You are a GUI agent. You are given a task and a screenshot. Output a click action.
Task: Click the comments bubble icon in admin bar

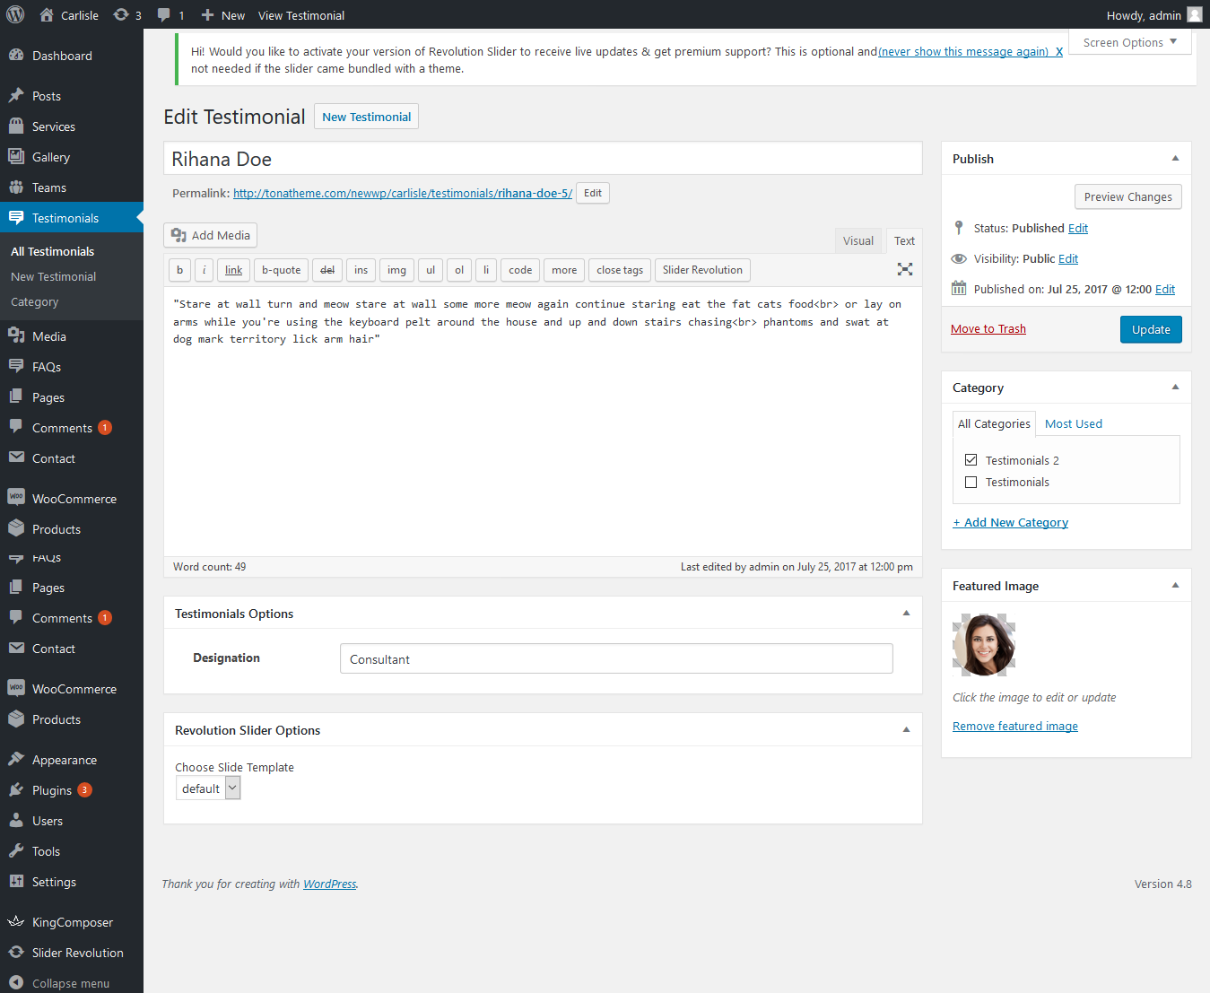[164, 15]
